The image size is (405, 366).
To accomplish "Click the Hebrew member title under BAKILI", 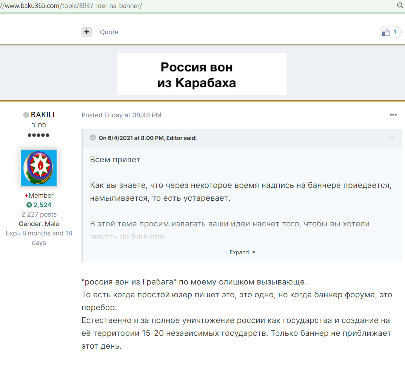I will [x=39, y=125].
